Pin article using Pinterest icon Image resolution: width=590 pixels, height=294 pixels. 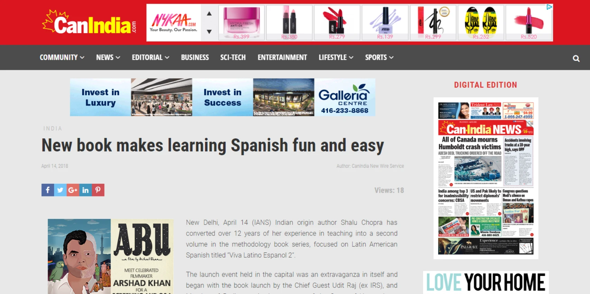[98, 190]
